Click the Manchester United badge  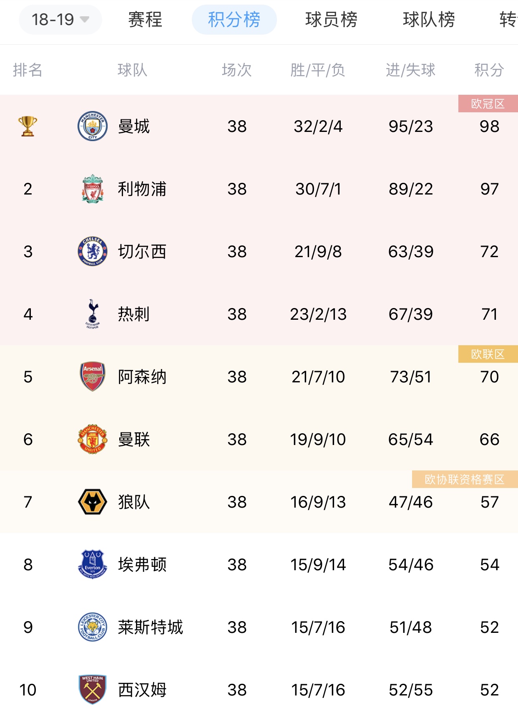coord(93,439)
